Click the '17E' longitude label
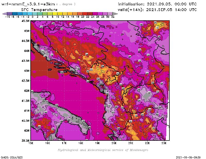This screenshot has height=159, width=206. [x=64, y=143]
